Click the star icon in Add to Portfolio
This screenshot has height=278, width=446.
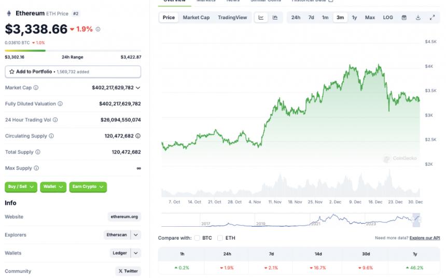(x=11, y=71)
